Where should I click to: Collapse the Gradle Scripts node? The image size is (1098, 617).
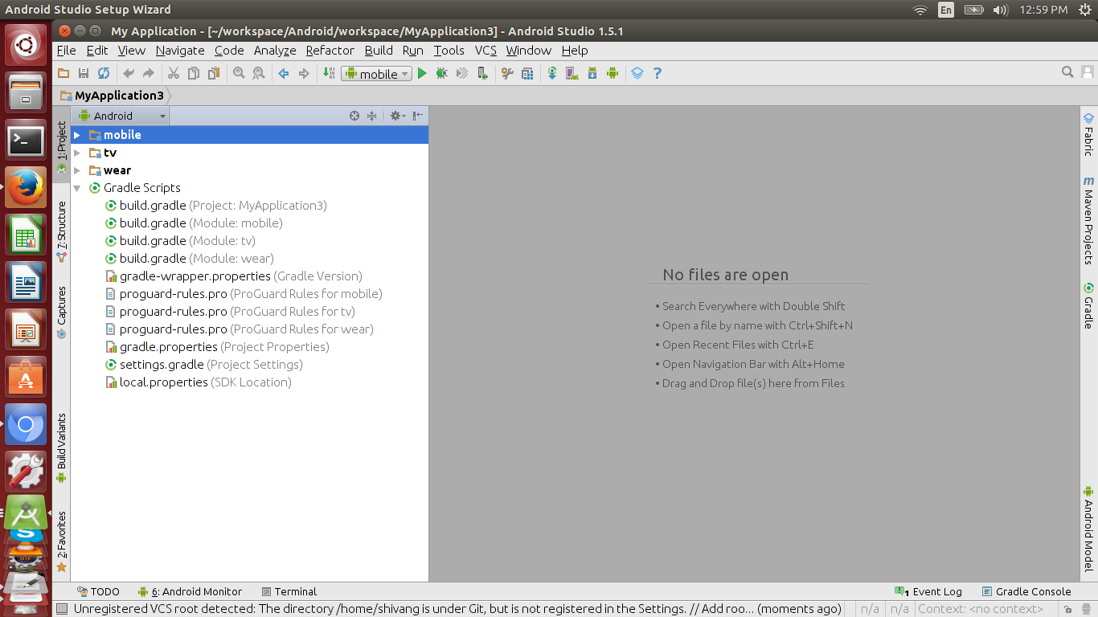[x=77, y=188]
